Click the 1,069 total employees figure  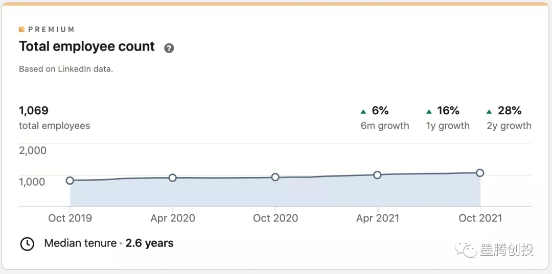tap(34, 110)
